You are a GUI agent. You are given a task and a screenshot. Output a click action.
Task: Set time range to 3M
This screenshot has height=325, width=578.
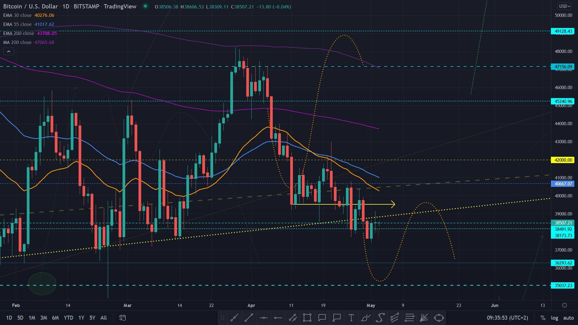[44, 318]
